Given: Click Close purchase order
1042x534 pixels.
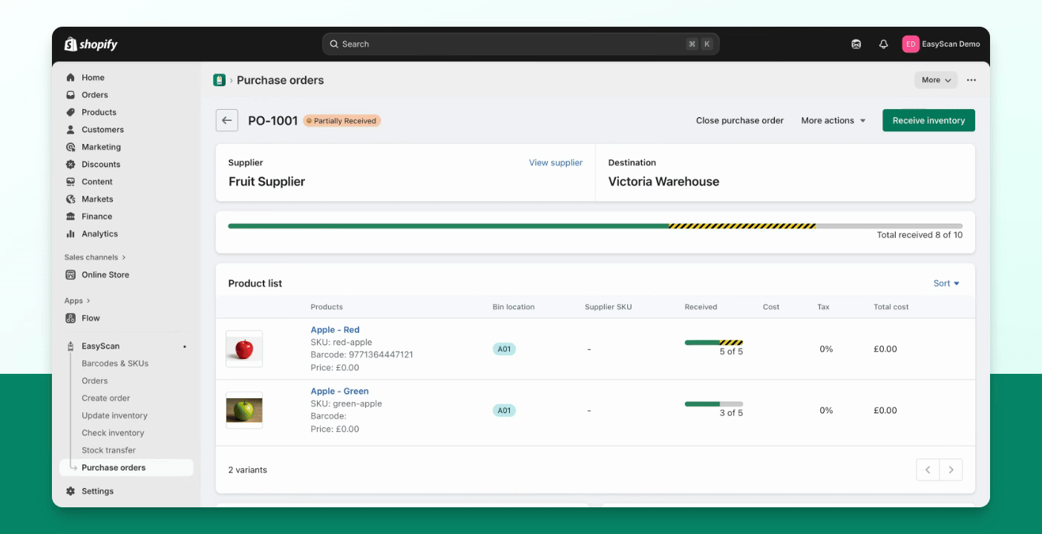Looking at the screenshot, I should point(739,120).
